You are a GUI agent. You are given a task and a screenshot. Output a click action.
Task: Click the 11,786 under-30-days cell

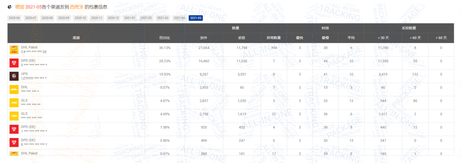(x=383, y=48)
